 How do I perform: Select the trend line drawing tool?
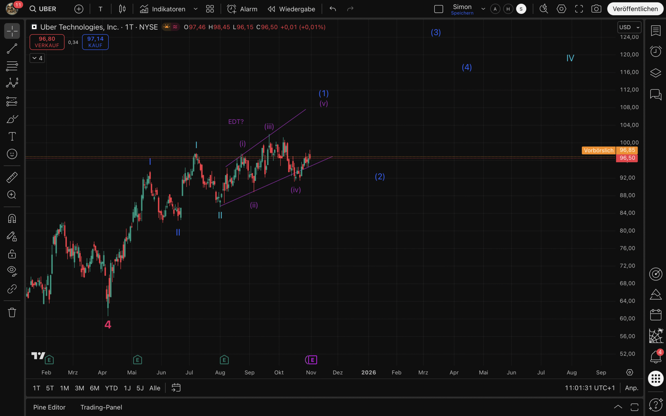click(12, 48)
